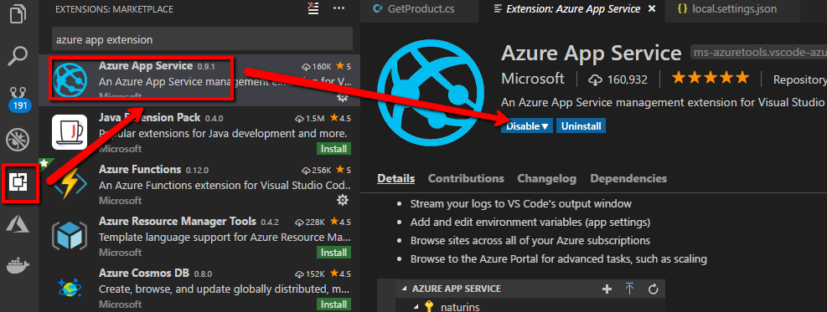The width and height of the screenshot is (827, 312).
Task: Click the Azure App Service gear manage icon
Action: point(343,97)
